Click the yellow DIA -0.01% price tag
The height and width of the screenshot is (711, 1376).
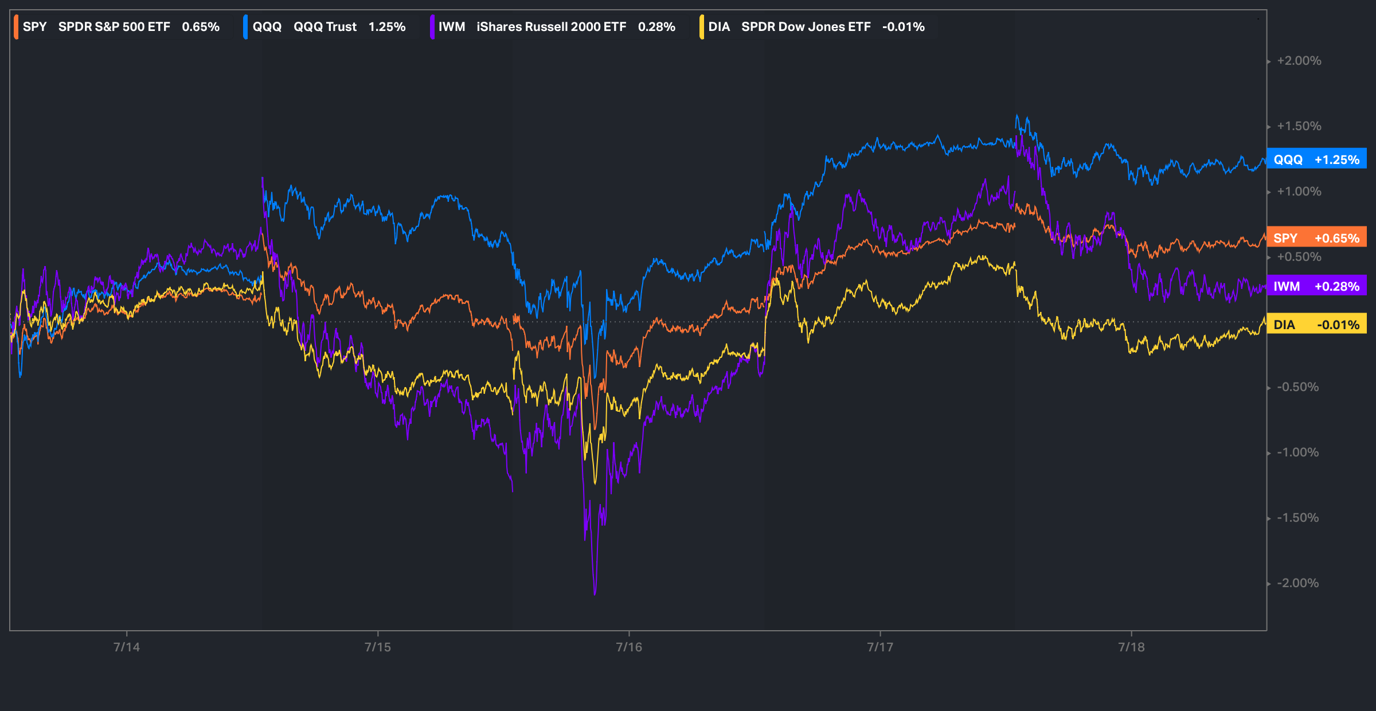point(1316,325)
